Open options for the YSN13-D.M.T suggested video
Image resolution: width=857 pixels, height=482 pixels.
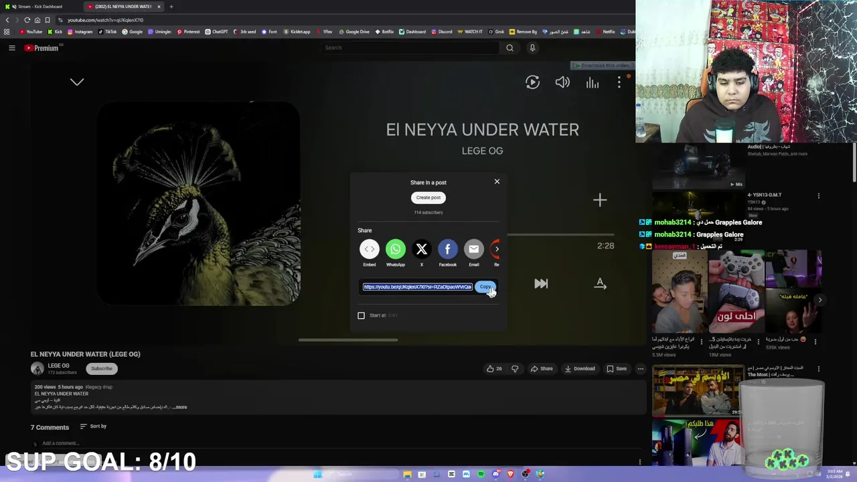pos(818,196)
